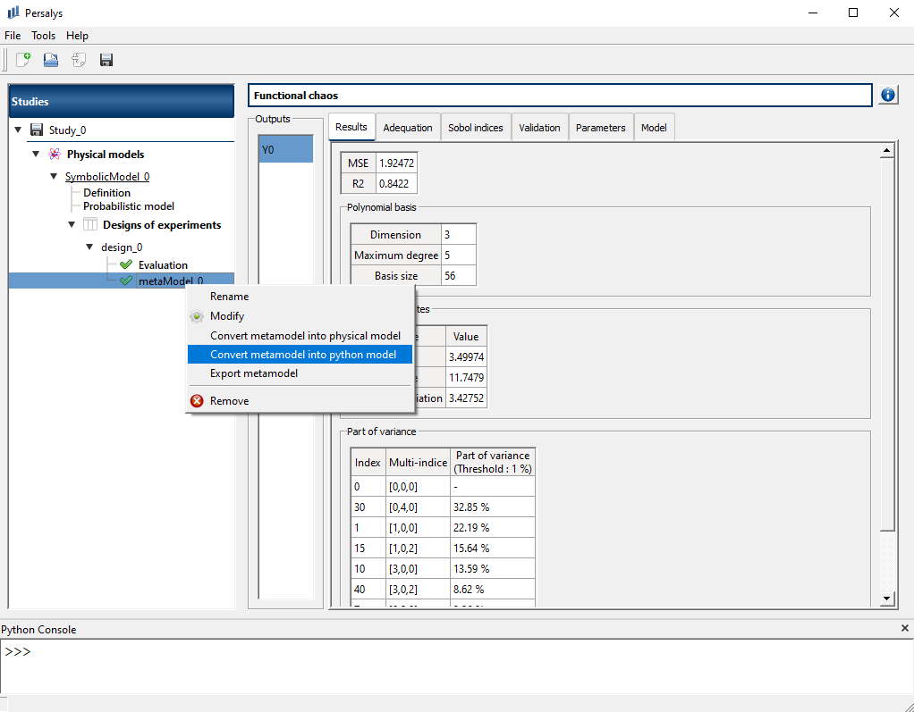This screenshot has height=712, width=914.
Task: Collapse the Physical models branch
Action: click(36, 154)
